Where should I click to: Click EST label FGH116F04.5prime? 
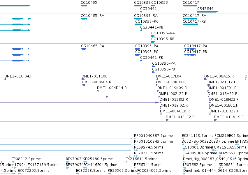click(100, 165)
